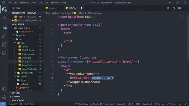
Task: Open ParentToChild.js file
Action: click(x=30, y=65)
